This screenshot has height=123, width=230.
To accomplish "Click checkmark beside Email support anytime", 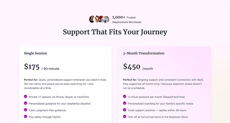I will 125,110.
